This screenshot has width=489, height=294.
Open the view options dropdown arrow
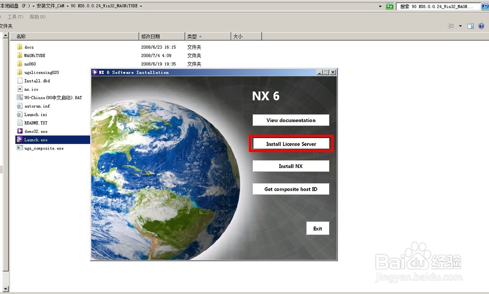pos(460,26)
